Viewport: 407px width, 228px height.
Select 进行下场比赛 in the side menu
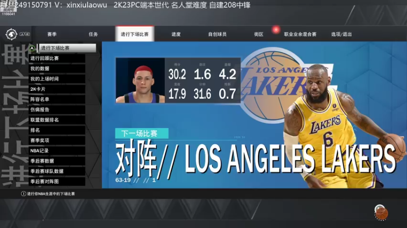coord(67,48)
